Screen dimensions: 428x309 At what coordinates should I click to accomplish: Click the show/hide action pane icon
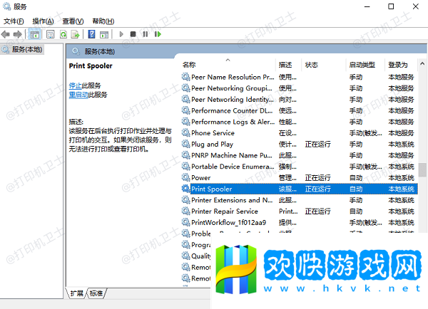tap(104, 34)
